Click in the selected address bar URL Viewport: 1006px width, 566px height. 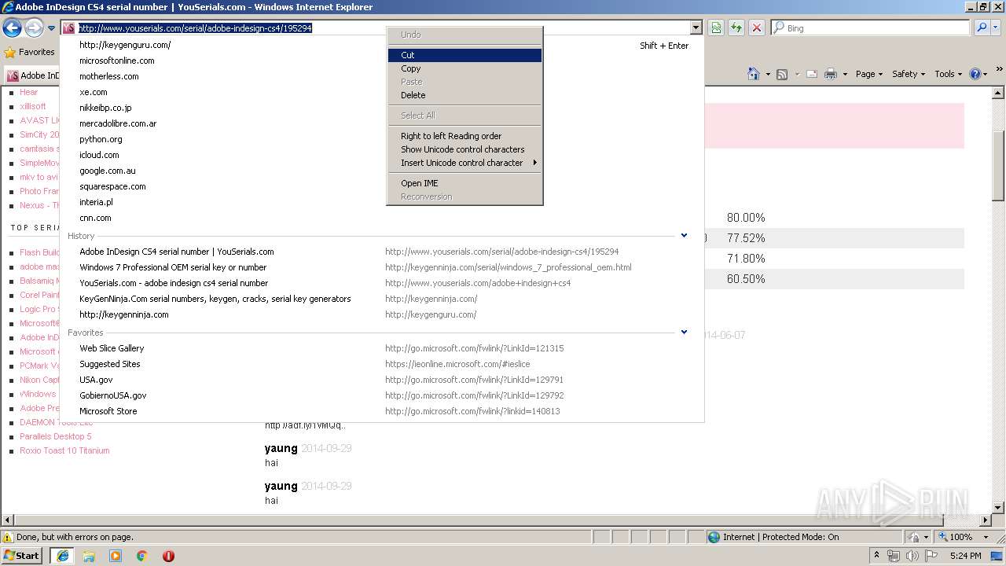196,28
